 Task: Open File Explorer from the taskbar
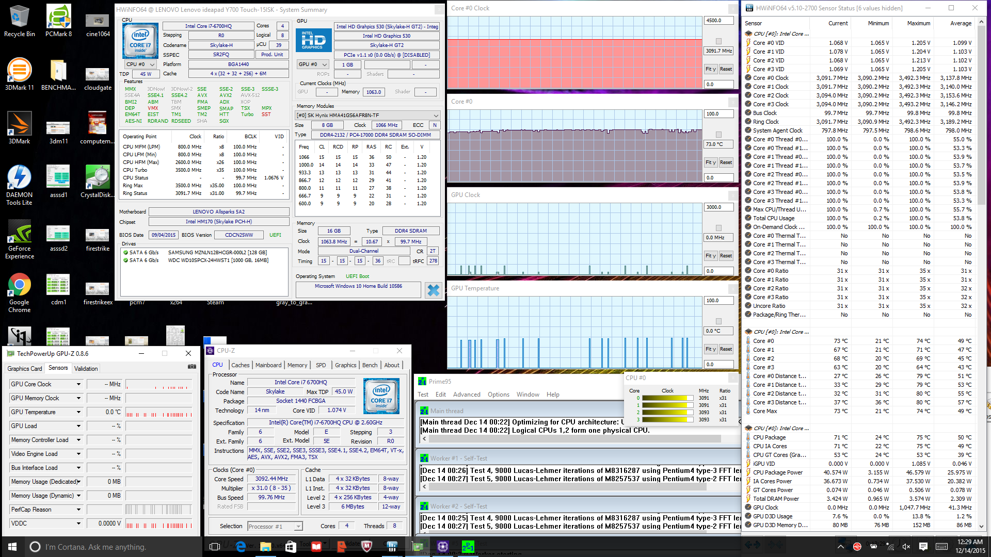click(x=266, y=547)
